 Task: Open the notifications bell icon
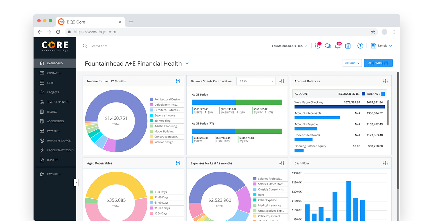338,45
